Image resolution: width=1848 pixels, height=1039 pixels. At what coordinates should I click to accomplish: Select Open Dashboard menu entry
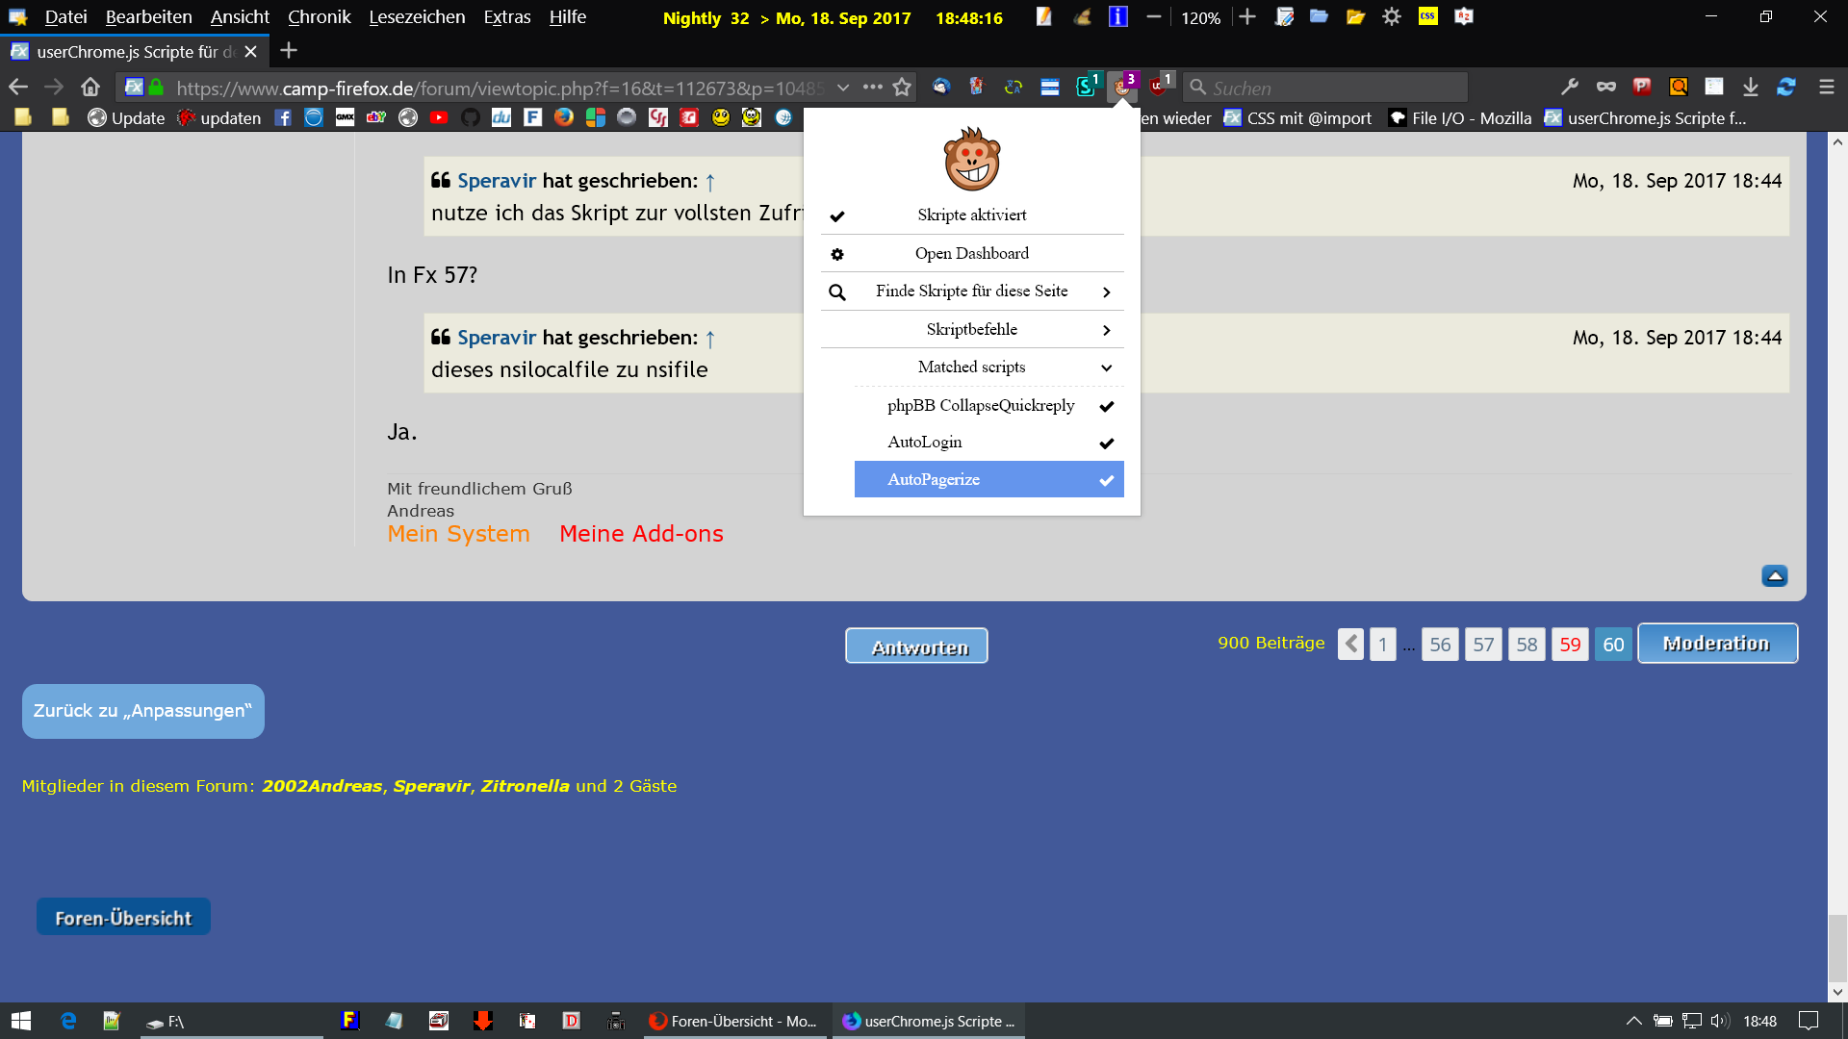pyautogui.click(x=972, y=254)
